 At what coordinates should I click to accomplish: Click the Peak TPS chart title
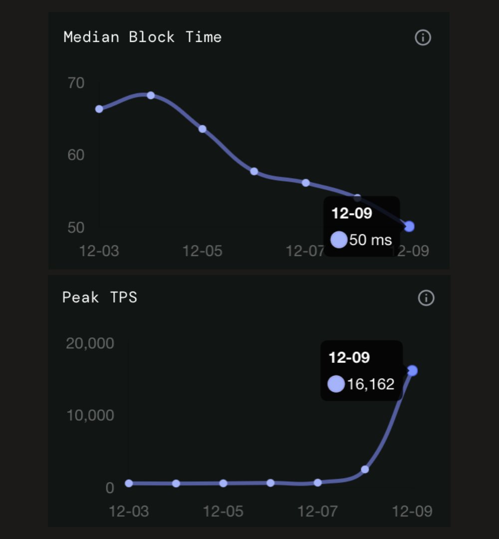pyautogui.click(x=100, y=297)
